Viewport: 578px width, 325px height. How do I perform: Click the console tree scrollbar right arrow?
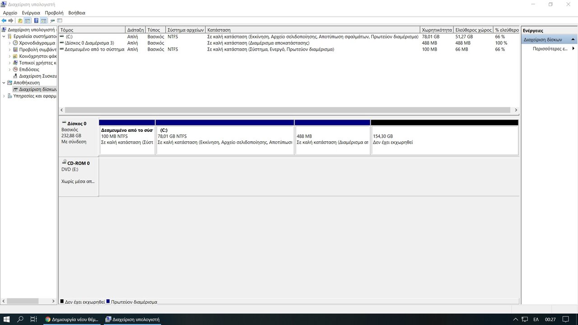point(54,301)
